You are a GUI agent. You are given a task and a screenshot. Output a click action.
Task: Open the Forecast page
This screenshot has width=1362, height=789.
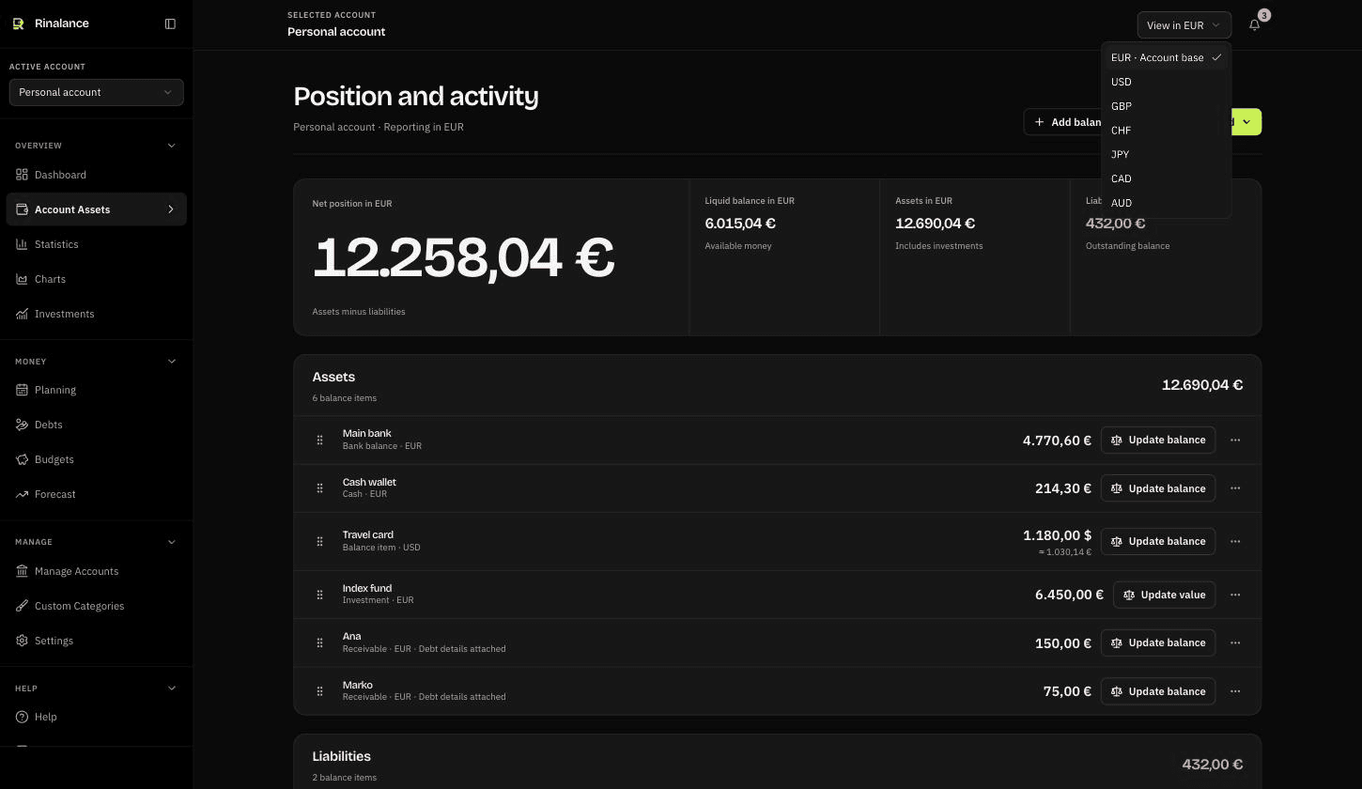pos(96,494)
